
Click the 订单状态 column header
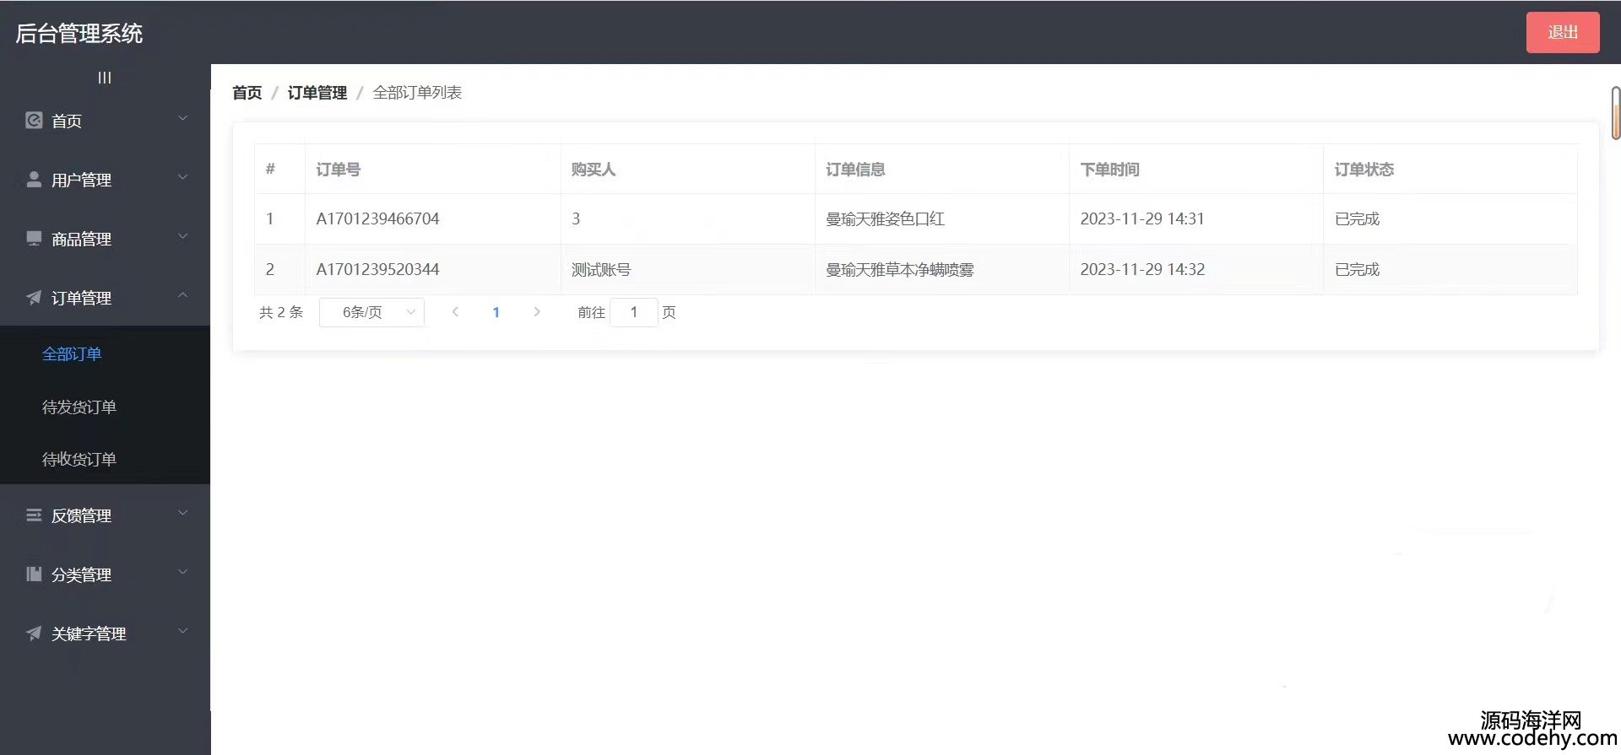1364,170
